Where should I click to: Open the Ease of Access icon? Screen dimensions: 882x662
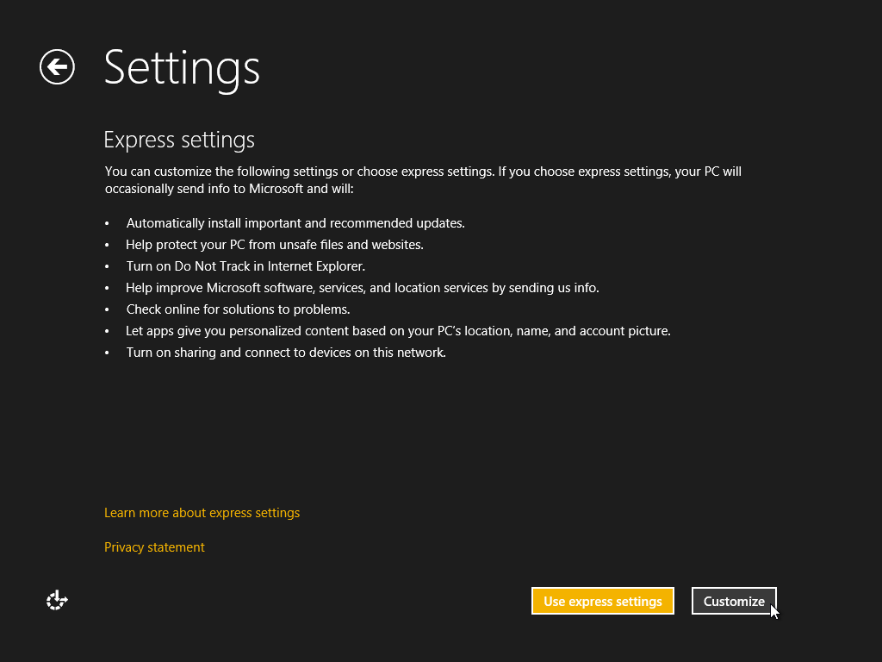pyautogui.click(x=57, y=600)
